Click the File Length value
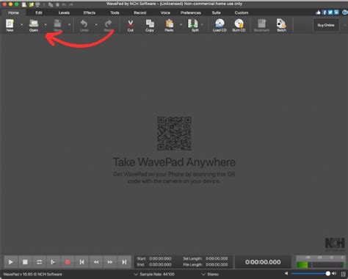This screenshot has height=279, width=348. pyautogui.click(x=217, y=265)
